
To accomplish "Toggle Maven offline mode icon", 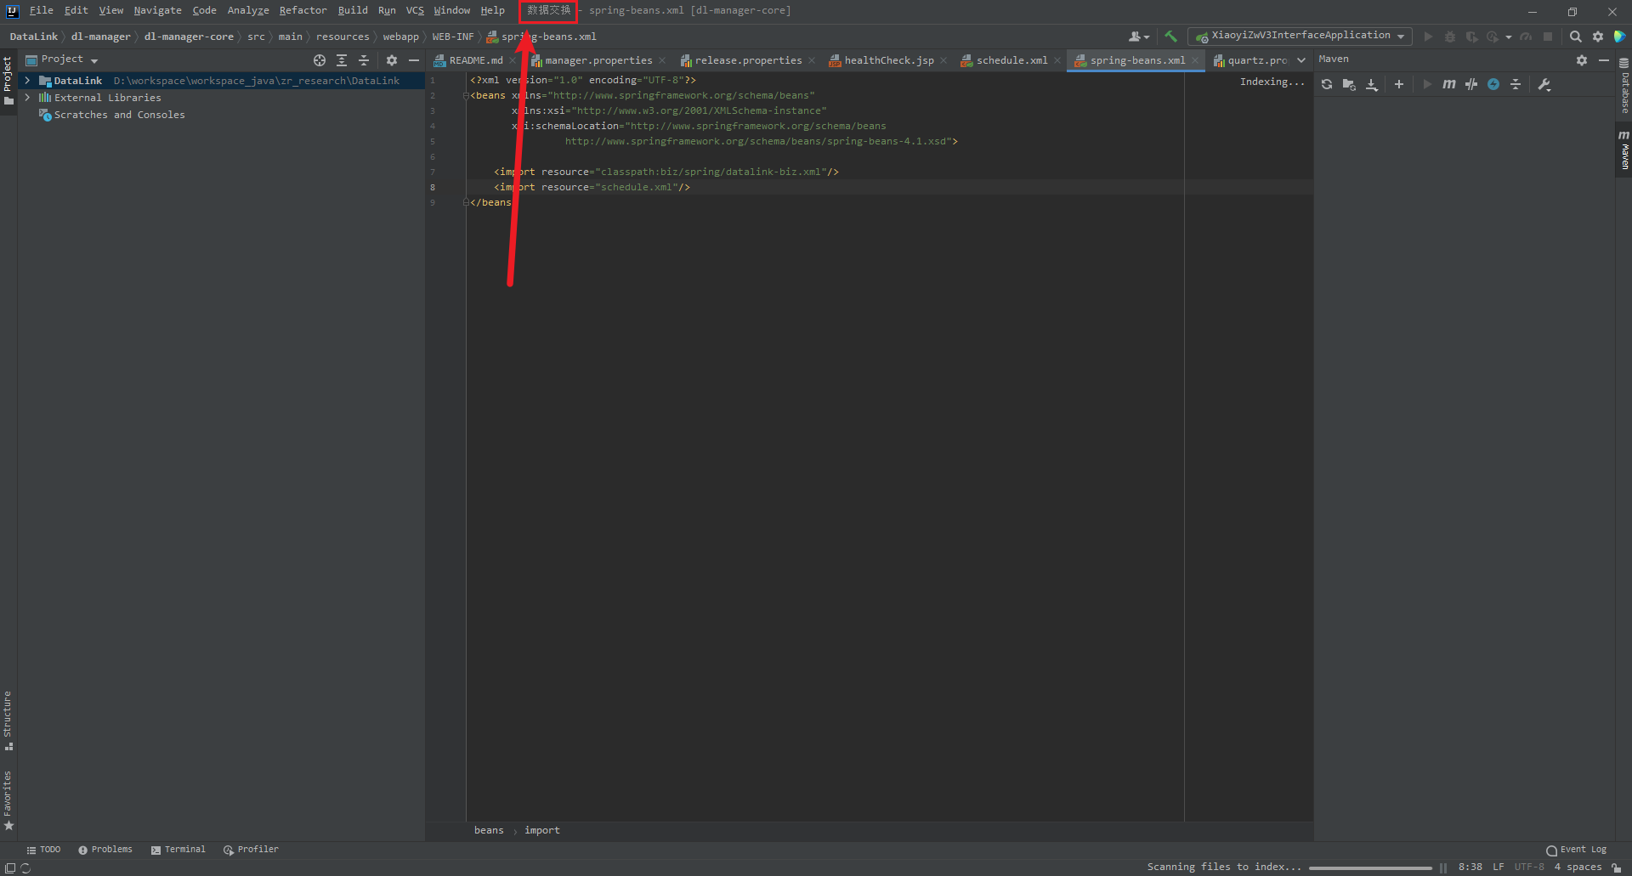I will (1493, 84).
